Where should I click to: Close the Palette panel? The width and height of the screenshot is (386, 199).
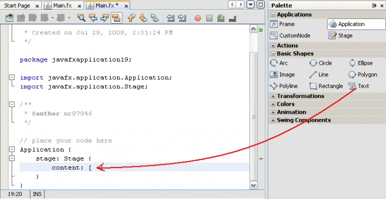(x=382, y=6)
